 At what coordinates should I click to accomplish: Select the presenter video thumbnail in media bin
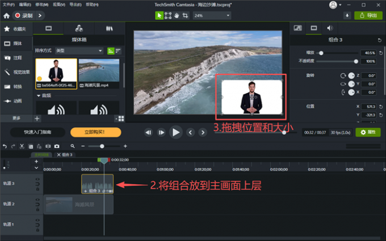click(x=56, y=74)
